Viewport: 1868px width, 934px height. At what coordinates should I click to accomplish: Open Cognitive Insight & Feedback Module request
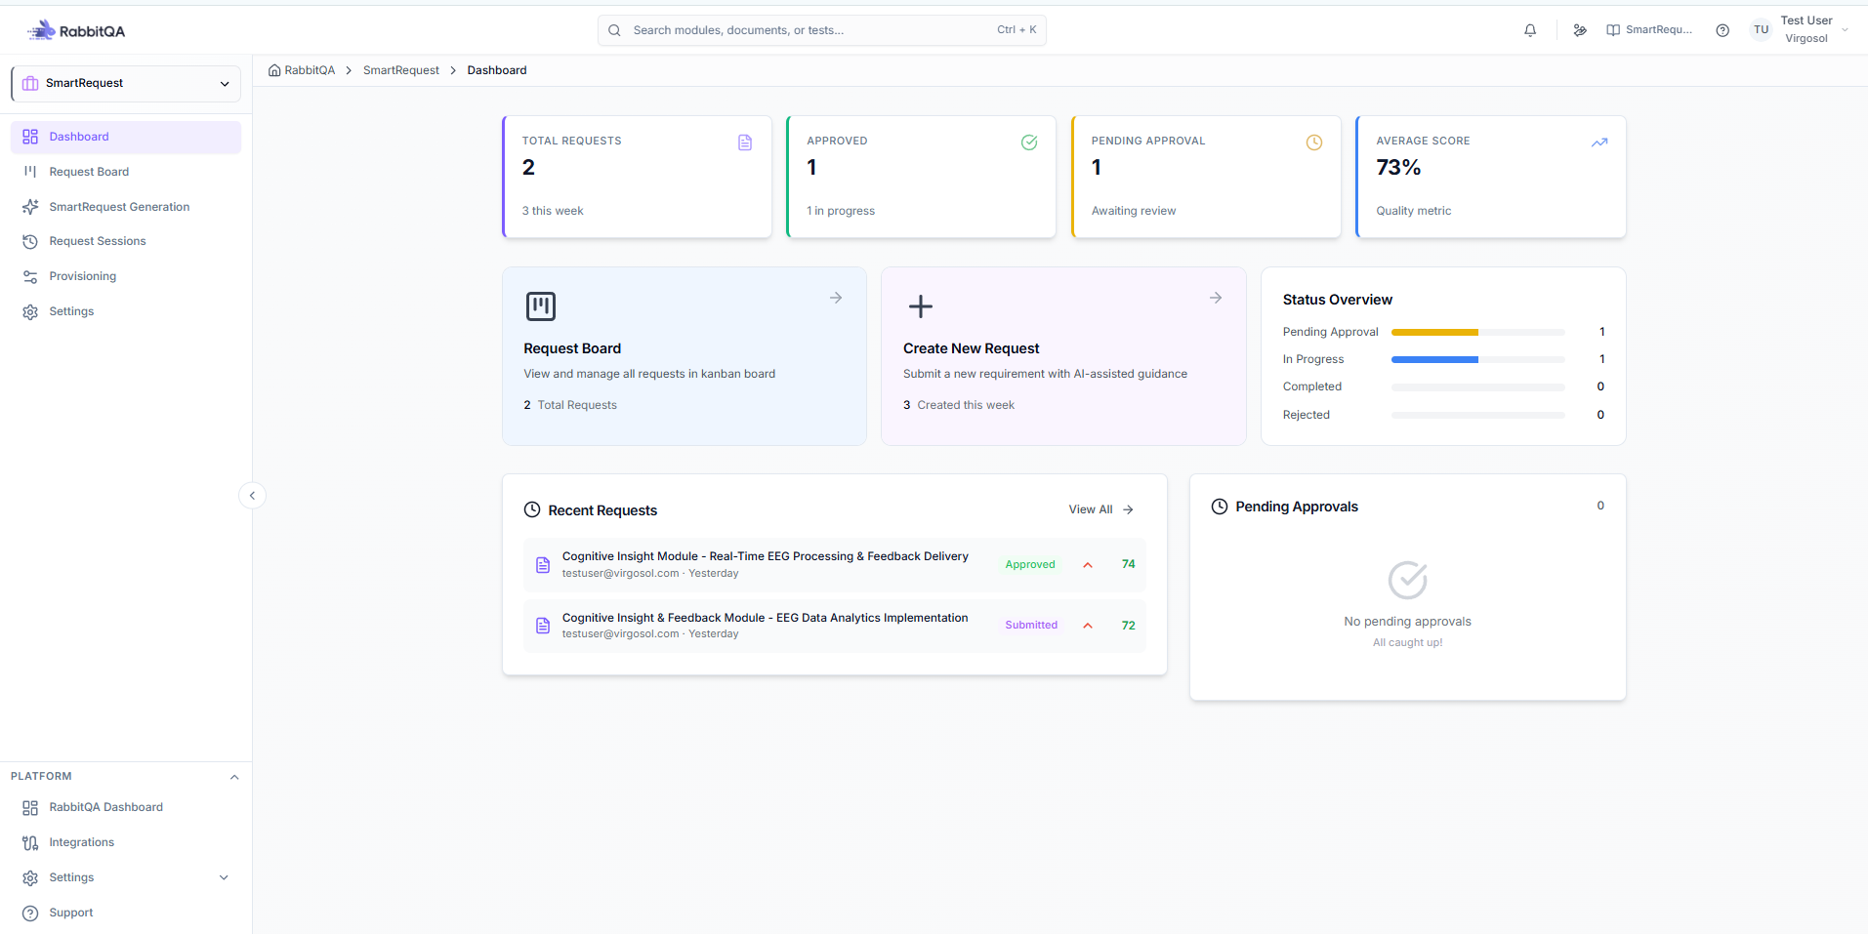(766, 618)
